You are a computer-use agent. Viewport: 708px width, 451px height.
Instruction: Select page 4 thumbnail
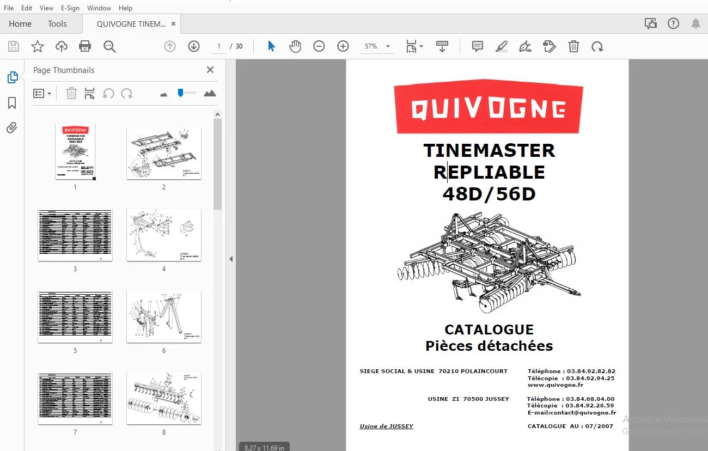coord(164,235)
